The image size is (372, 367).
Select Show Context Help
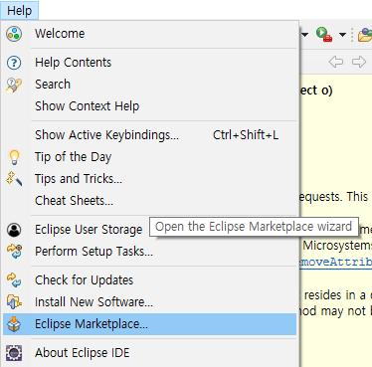point(149,106)
